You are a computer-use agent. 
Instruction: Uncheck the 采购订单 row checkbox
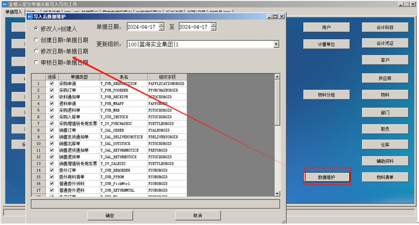(x=52, y=90)
